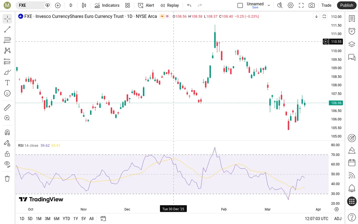Open the layout setup square icon
The width and height of the screenshot is (358, 224).
click(240, 5)
